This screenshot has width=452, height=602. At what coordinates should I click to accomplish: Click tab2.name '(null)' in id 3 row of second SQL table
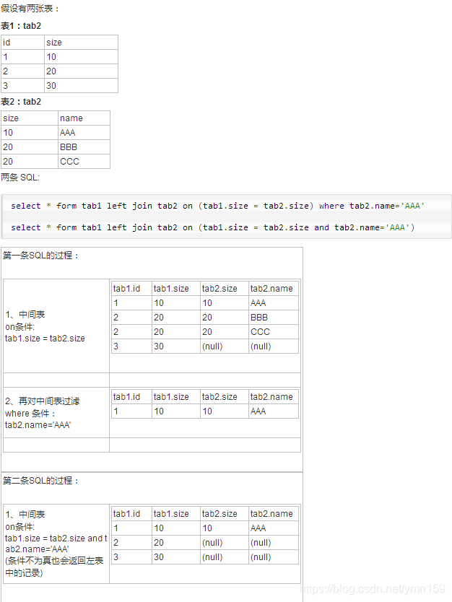pos(274,557)
